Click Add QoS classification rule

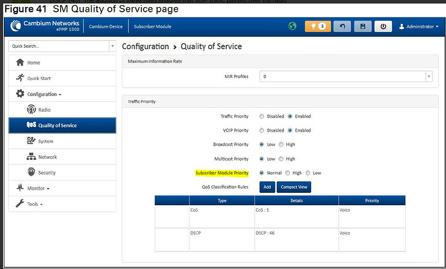267,187
